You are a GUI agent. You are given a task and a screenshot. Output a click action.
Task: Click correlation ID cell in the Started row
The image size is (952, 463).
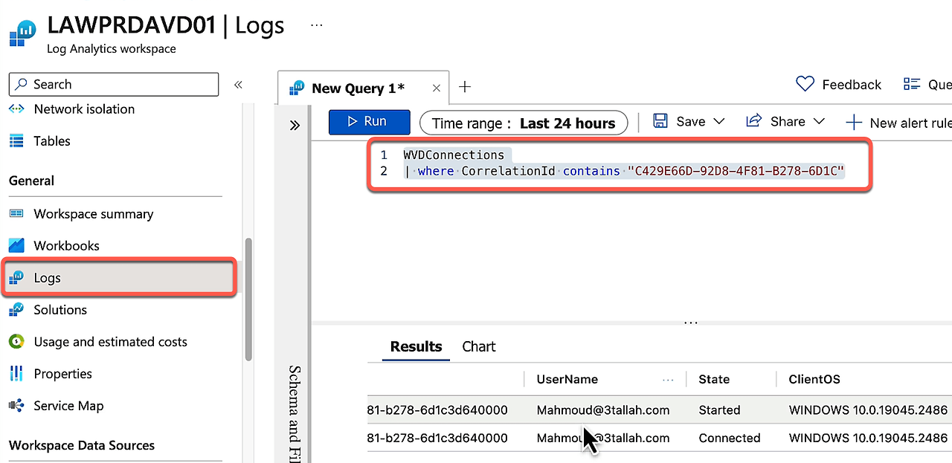tap(437, 410)
